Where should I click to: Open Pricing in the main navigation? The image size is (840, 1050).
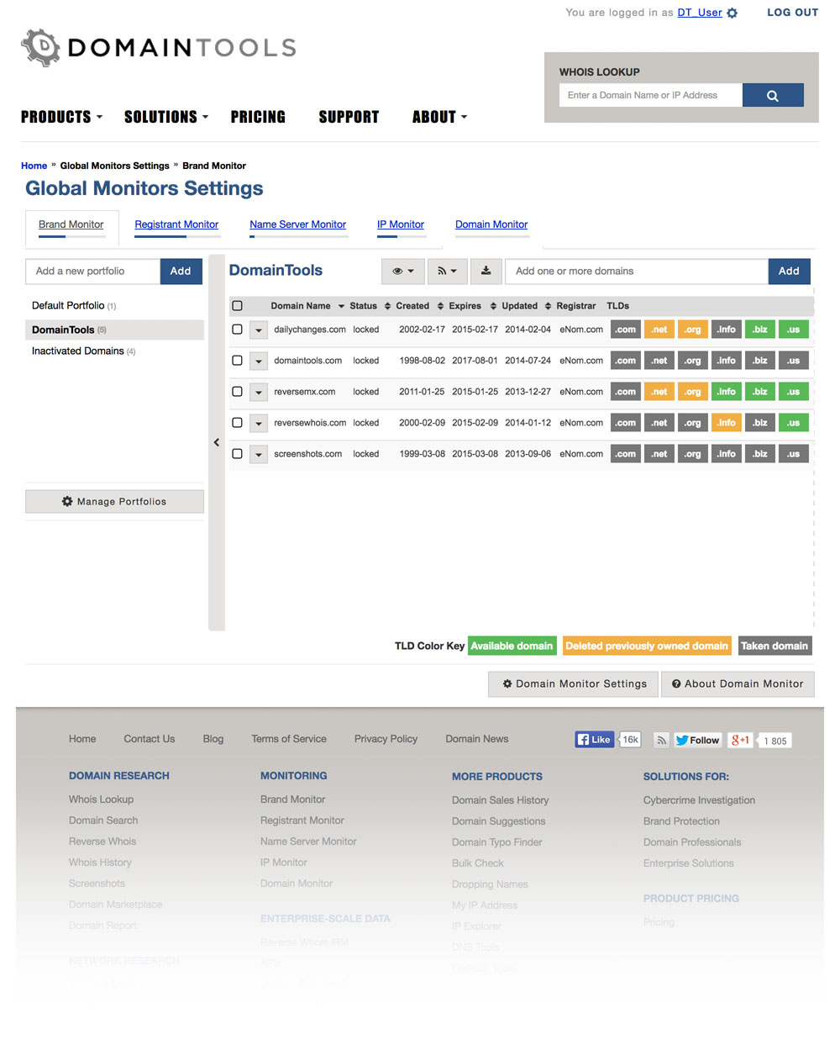(x=258, y=117)
